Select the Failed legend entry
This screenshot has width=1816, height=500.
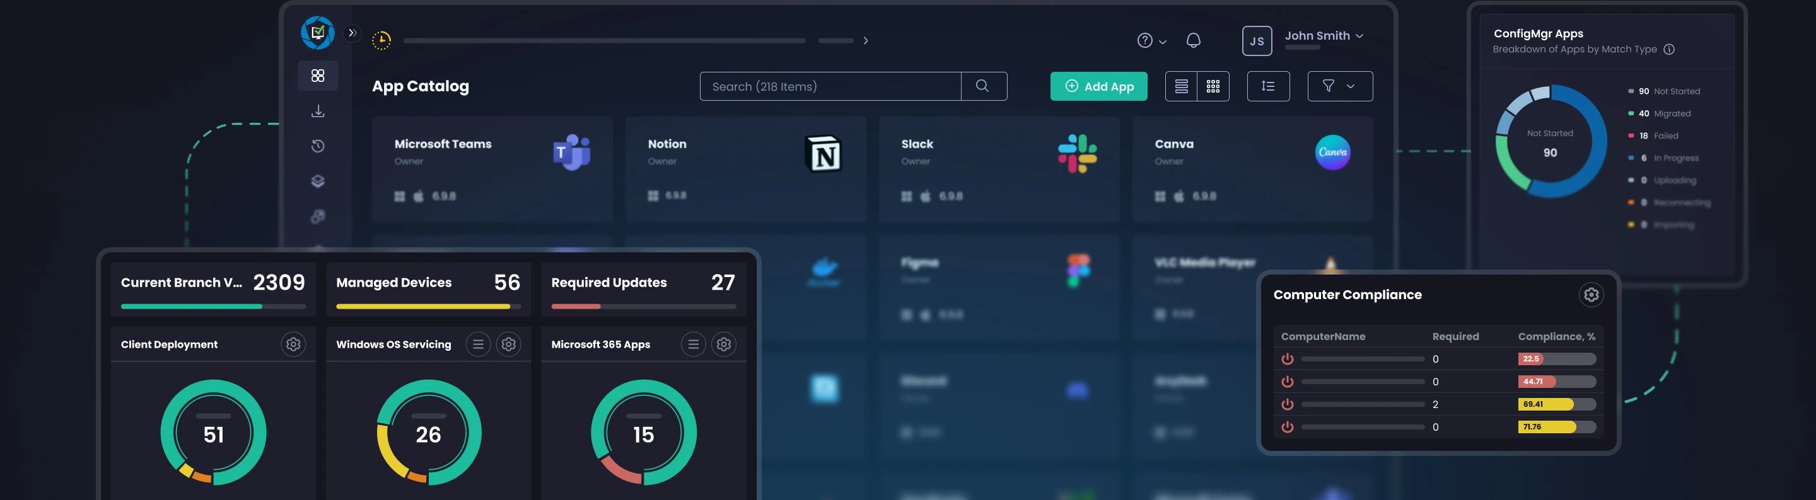pos(1653,136)
